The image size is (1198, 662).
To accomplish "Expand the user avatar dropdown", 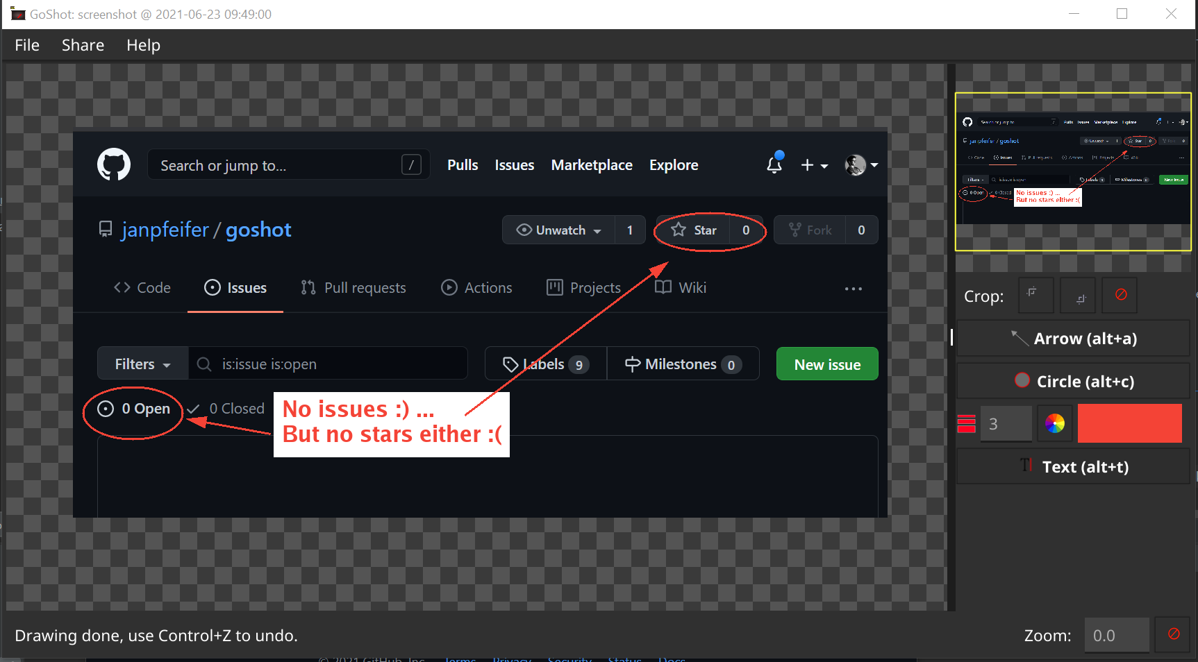I will [861, 165].
